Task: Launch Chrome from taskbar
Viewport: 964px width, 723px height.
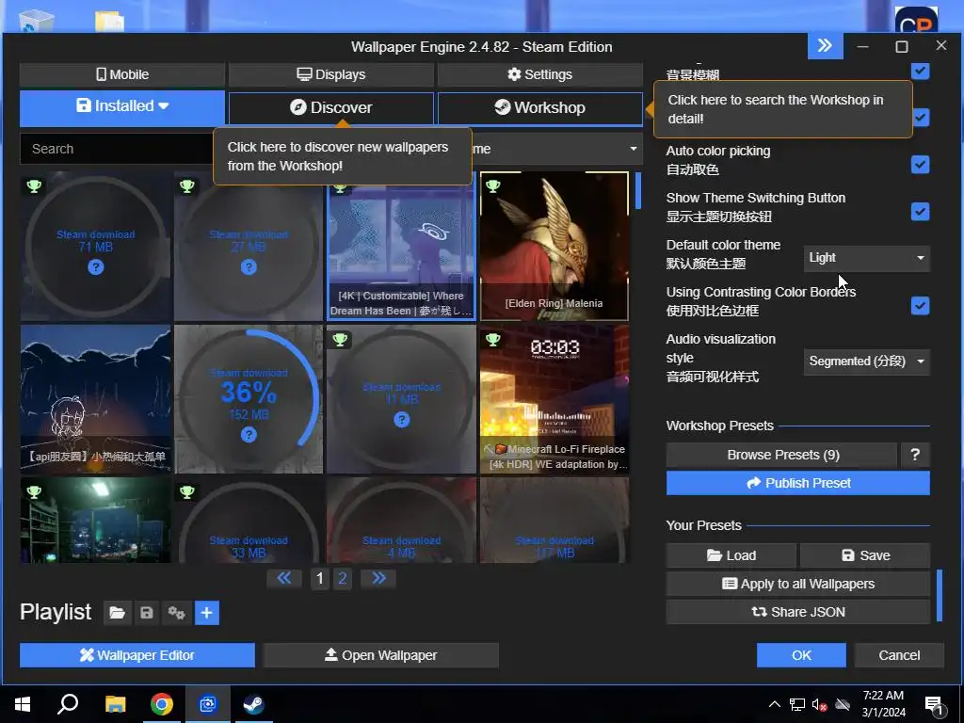Action: pos(162,704)
